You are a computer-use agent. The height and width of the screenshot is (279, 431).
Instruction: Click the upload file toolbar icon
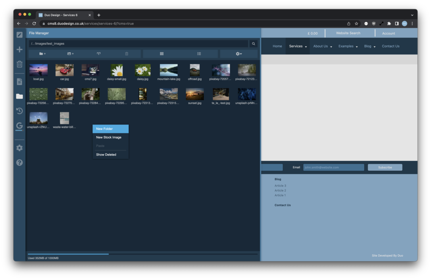(x=99, y=54)
